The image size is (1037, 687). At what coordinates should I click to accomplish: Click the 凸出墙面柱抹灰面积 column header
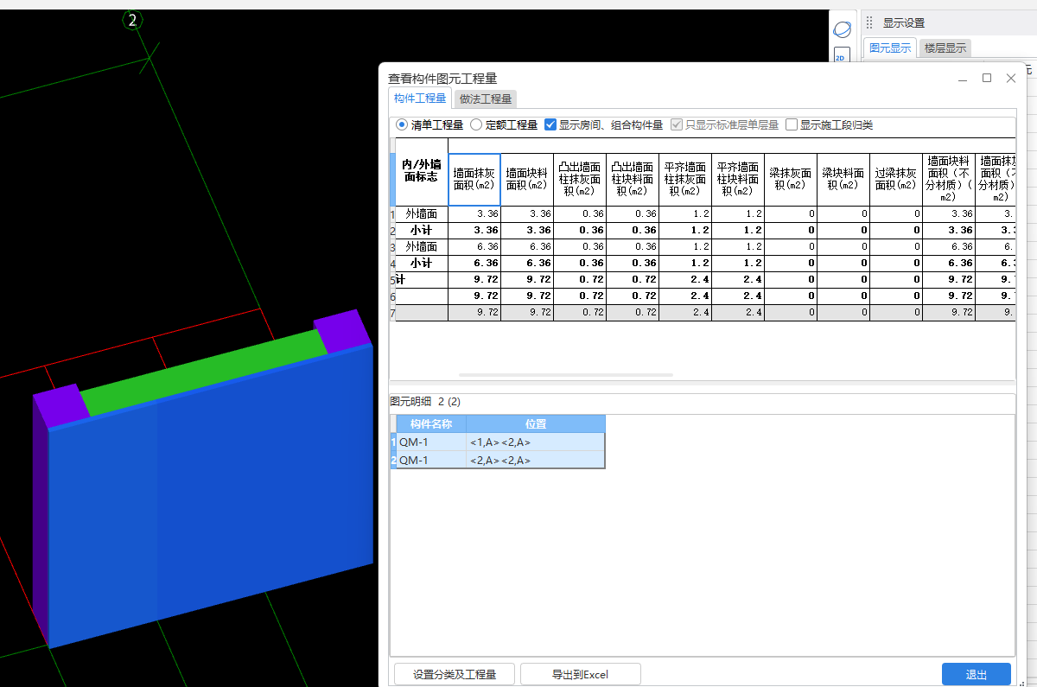click(x=580, y=179)
